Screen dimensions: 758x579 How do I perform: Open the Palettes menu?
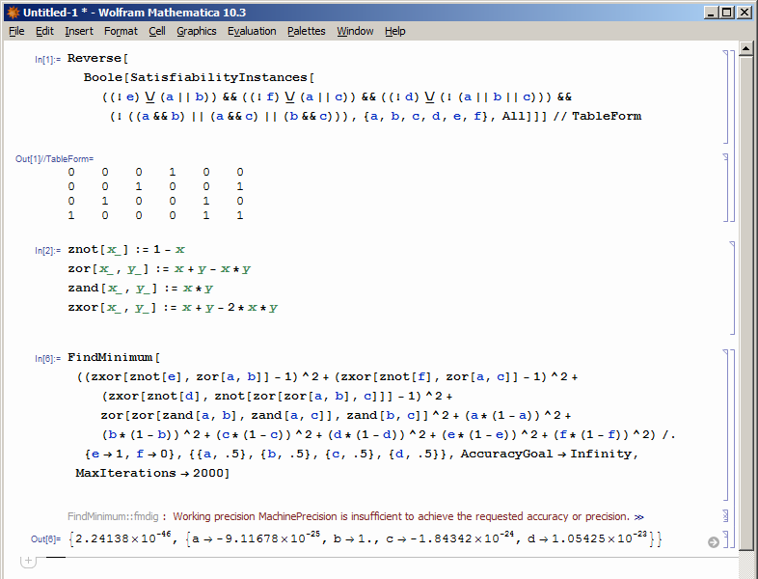[x=306, y=31]
